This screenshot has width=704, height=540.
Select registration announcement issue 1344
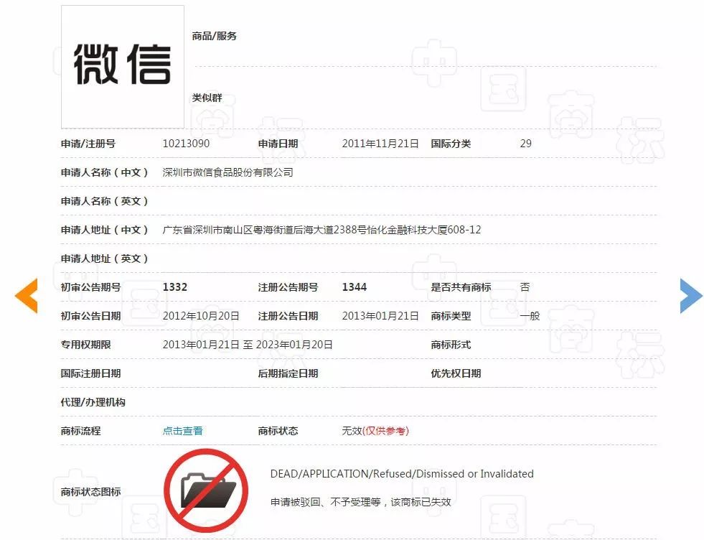coord(355,287)
